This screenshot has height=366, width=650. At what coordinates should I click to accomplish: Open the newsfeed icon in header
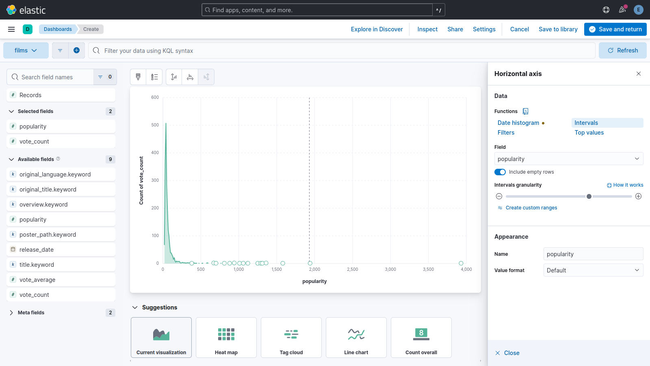point(622,10)
